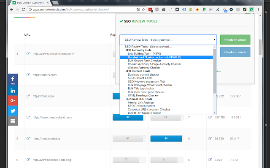Open https://searchengineland.com/ link in table
The height and width of the screenshot is (168, 270).
click(52, 117)
